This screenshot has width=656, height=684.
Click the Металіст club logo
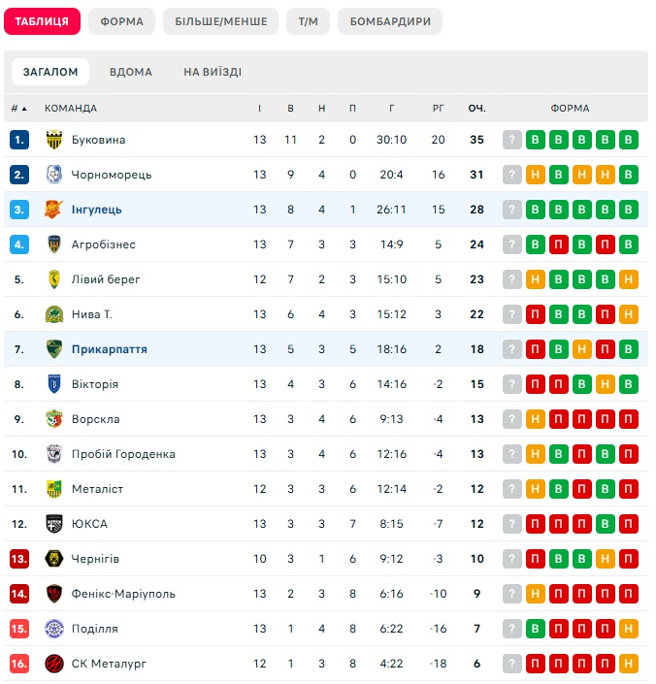point(54,489)
